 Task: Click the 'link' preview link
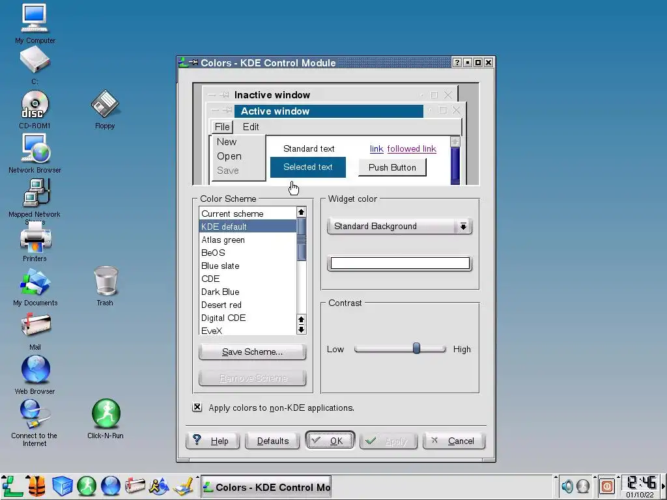pos(376,149)
